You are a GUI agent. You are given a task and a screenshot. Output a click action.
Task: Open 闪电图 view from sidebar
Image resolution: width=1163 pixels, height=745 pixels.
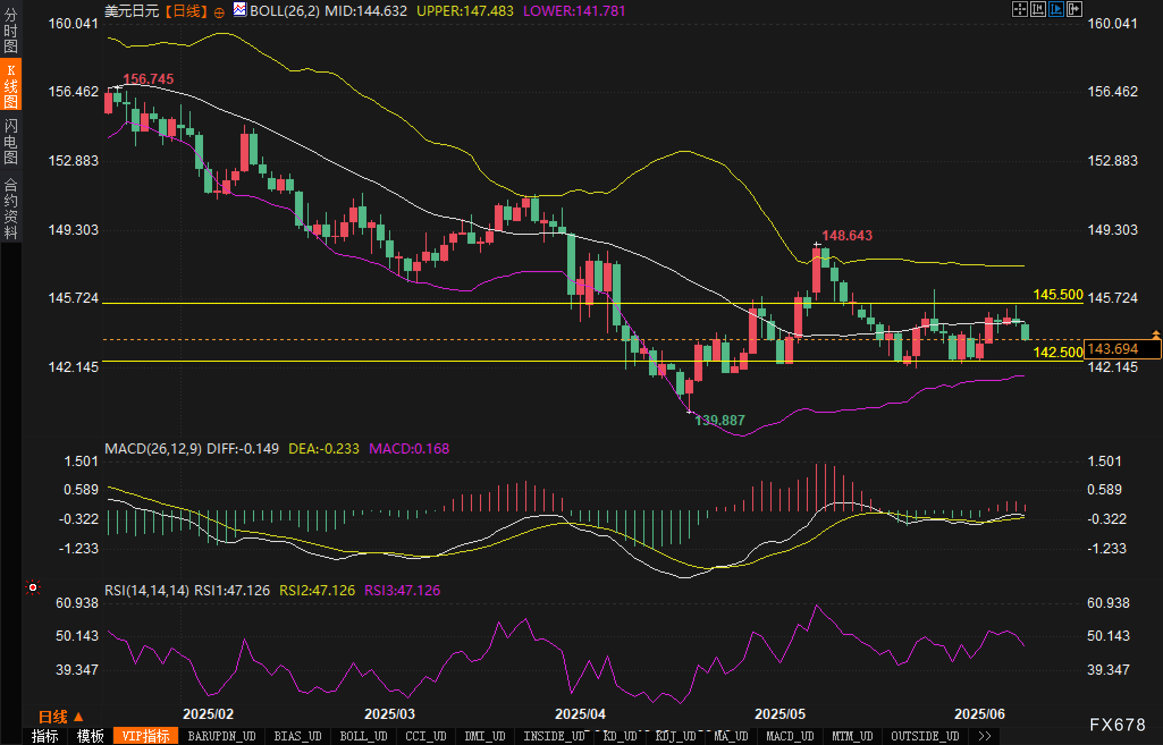[11, 141]
